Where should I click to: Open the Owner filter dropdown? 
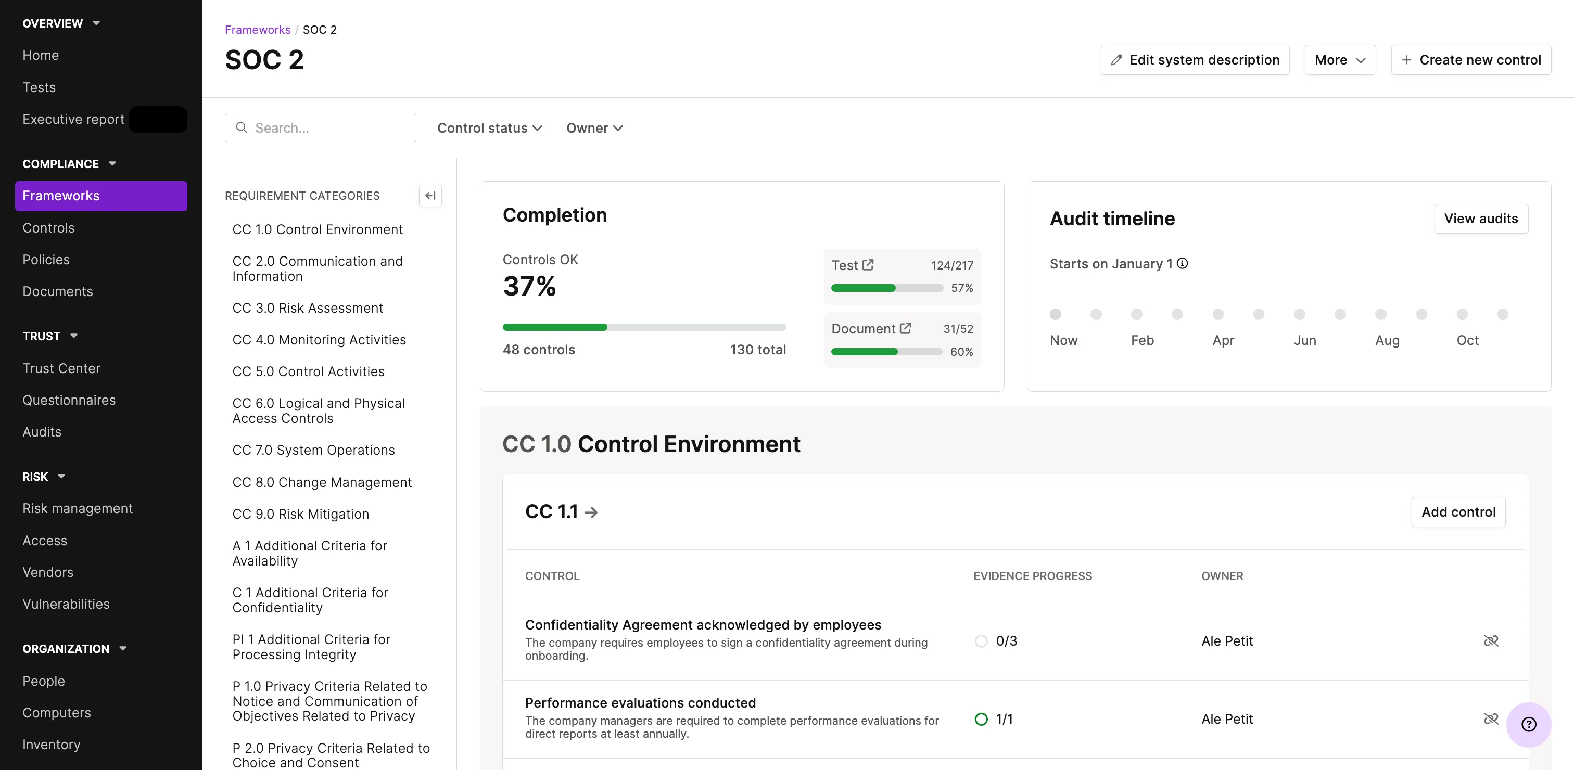pyautogui.click(x=594, y=128)
